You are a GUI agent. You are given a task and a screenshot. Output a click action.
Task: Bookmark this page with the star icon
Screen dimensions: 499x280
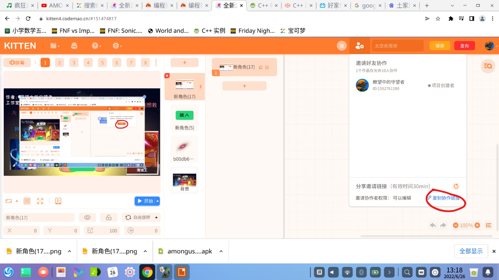tap(438, 19)
